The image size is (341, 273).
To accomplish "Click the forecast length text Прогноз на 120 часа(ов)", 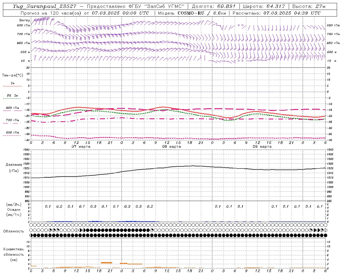I will 51,13.
